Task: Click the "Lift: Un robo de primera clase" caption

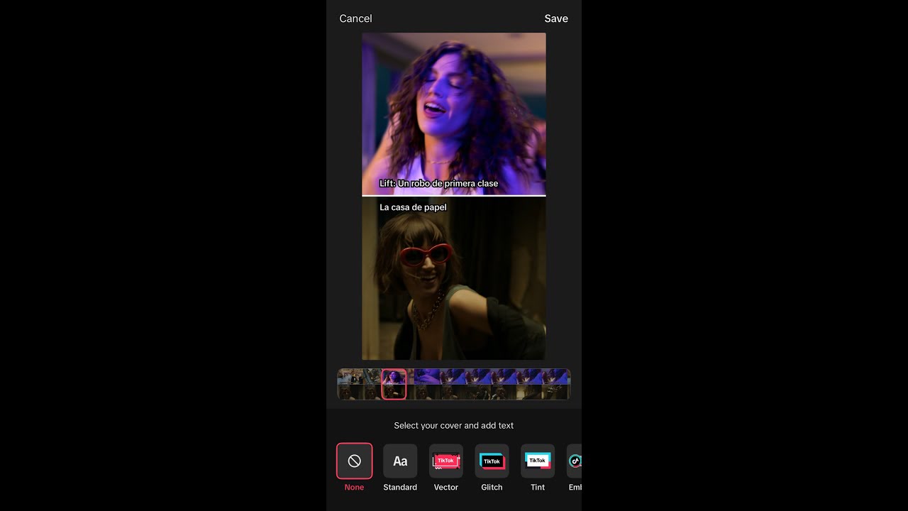Action: 440,183
